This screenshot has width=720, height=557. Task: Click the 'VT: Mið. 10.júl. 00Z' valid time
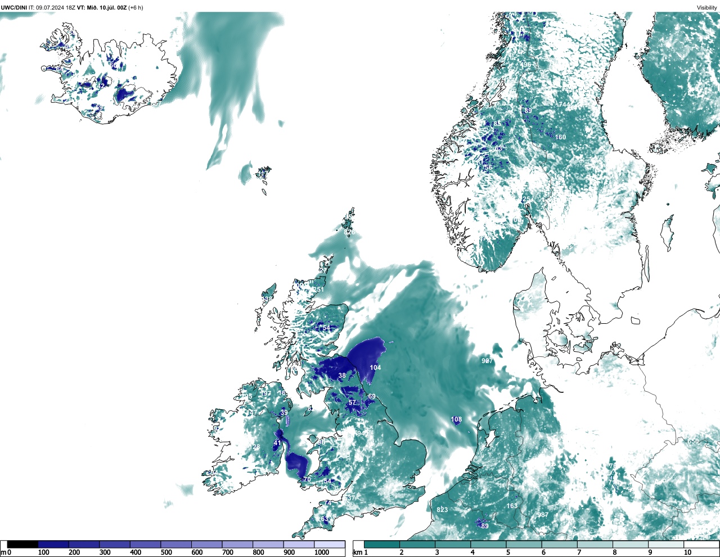(102, 7)
